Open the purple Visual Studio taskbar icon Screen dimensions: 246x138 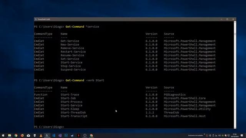[60, 135]
